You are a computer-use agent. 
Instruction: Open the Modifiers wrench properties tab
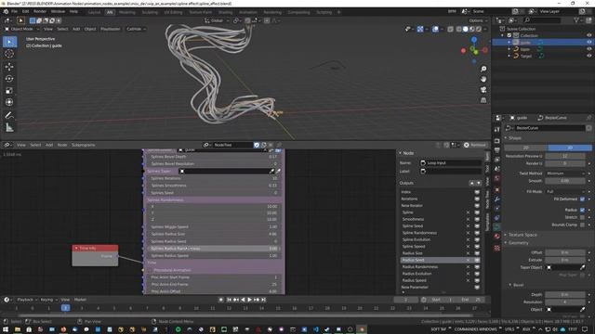[497, 199]
